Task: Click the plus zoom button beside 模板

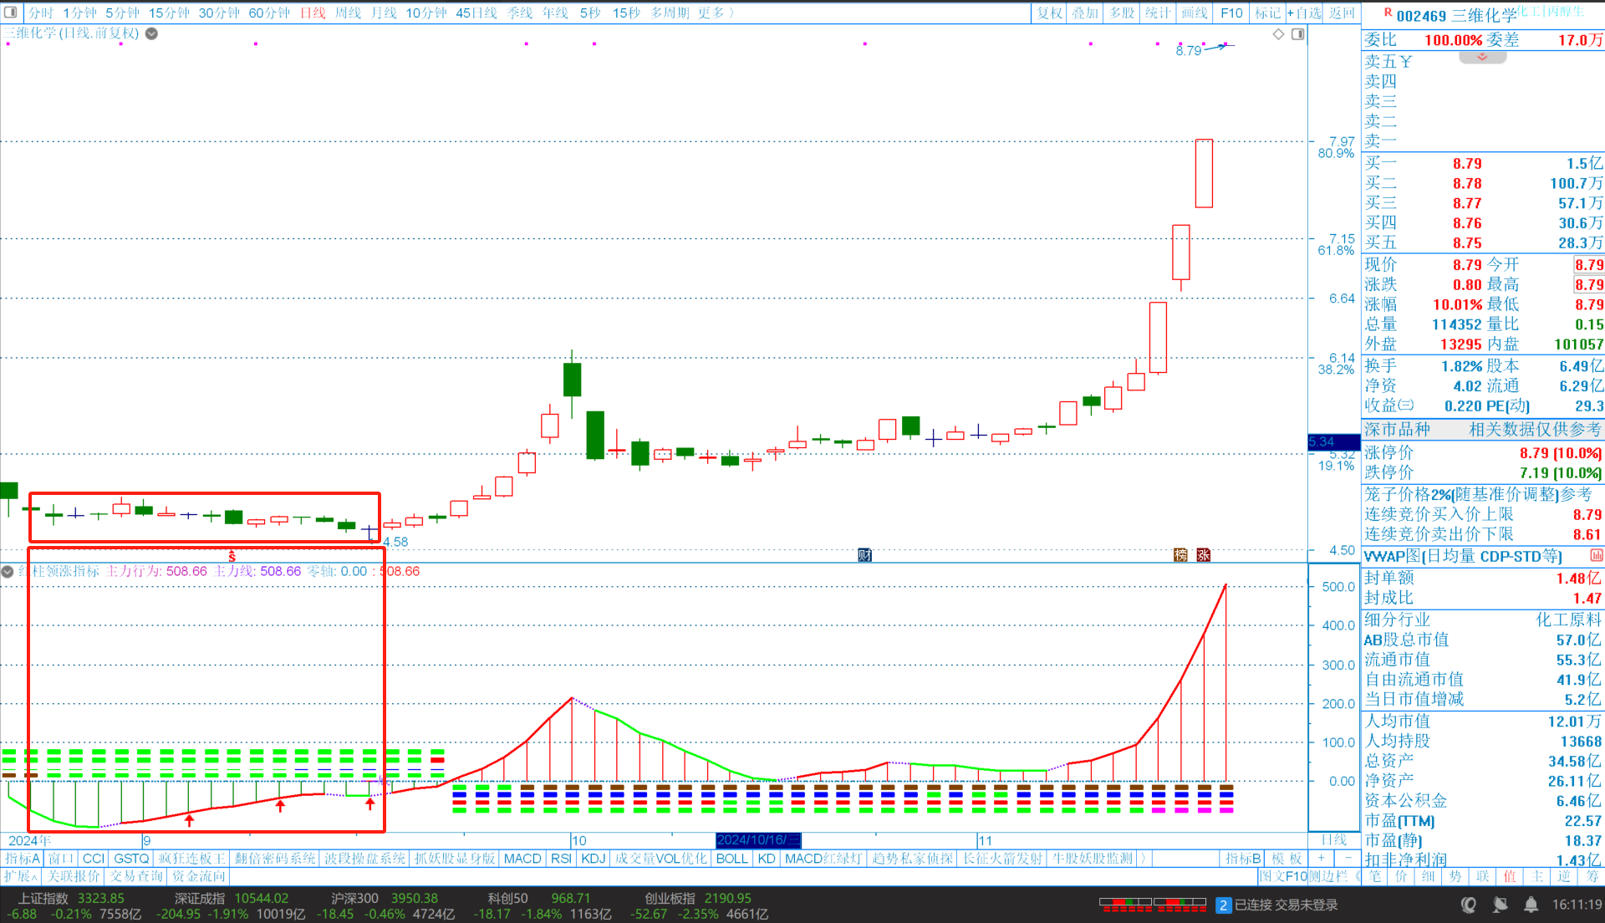Action: pyautogui.click(x=1322, y=859)
